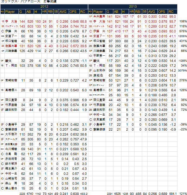Click the 2013 total AB 4825
The image size is (187, 195).
tap(117, 194)
